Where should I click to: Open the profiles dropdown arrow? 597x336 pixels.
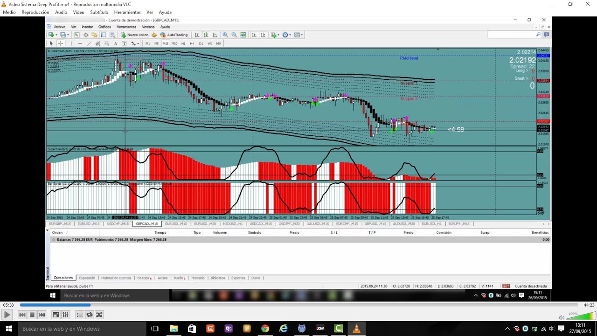tap(68, 35)
